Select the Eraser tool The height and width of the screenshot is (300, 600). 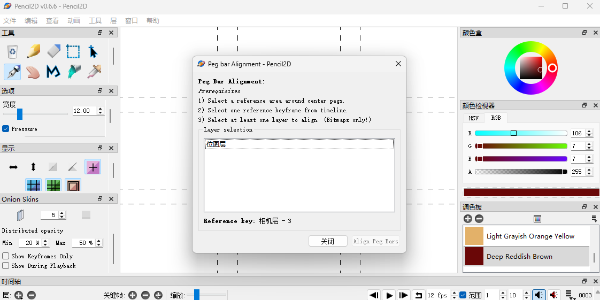pos(53,51)
